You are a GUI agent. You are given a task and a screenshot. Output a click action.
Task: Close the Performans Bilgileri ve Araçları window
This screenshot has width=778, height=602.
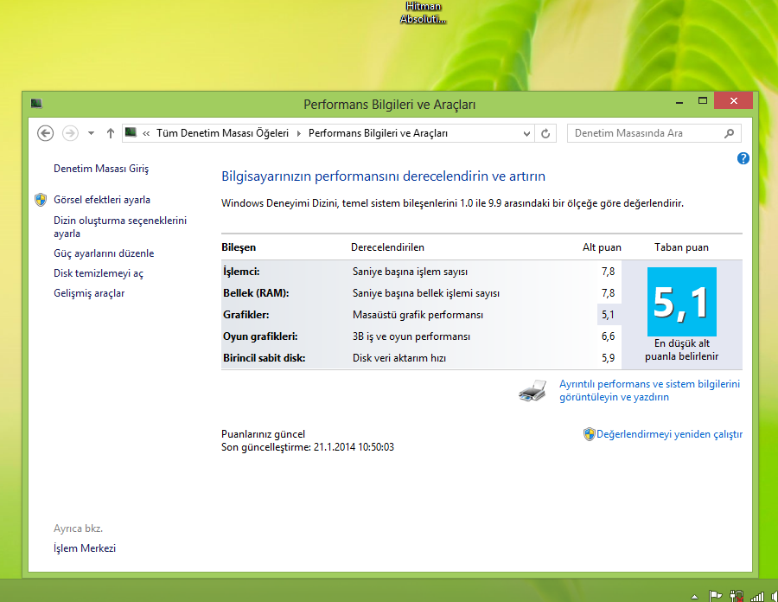pos(733,100)
